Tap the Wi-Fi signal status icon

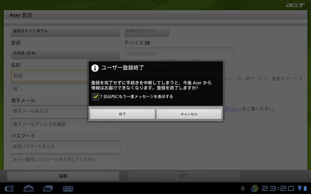pyautogui.click(x=300, y=188)
